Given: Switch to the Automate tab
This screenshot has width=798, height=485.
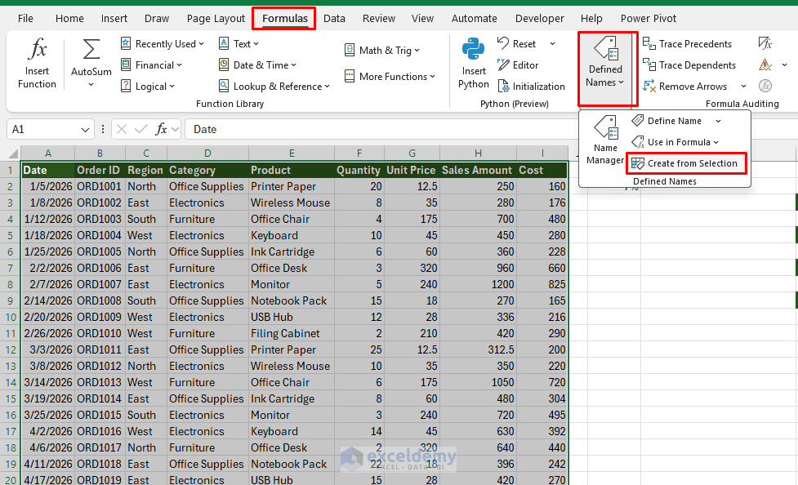Looking at the screenshot, I should 475,18.
